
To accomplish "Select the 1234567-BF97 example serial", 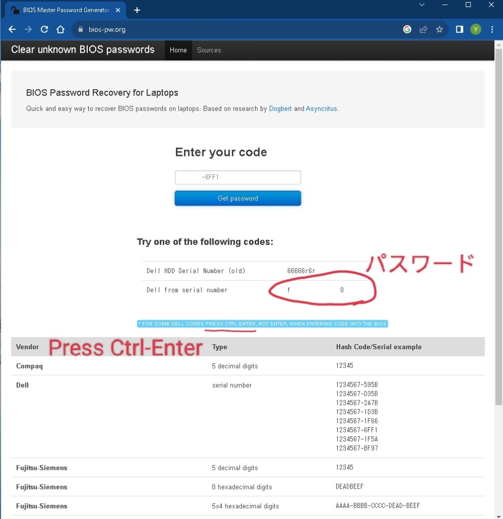I will click(356, 448).
